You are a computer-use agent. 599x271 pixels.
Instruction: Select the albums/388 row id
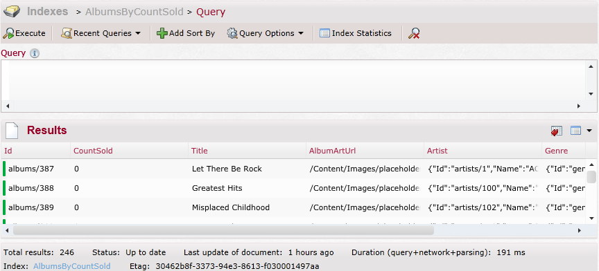[x=31, y=188]
